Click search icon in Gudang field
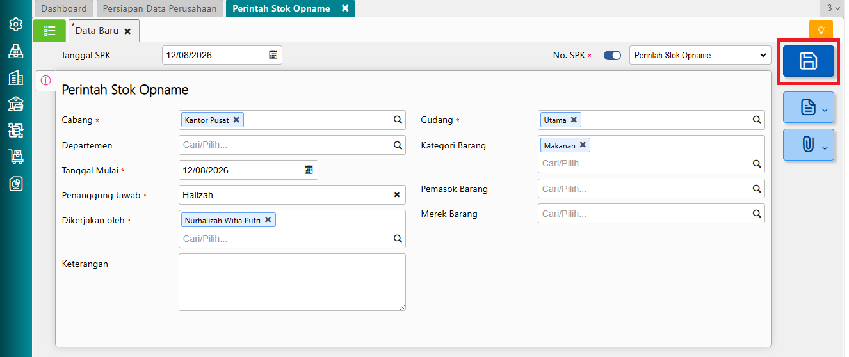This screenshot has height=357, width=849. pyautogui.click(x=757, y=120)
